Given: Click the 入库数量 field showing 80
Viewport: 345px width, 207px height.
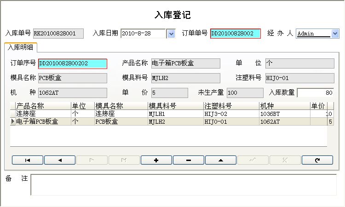Looking at the screenshot, I should tap(315, 93).
